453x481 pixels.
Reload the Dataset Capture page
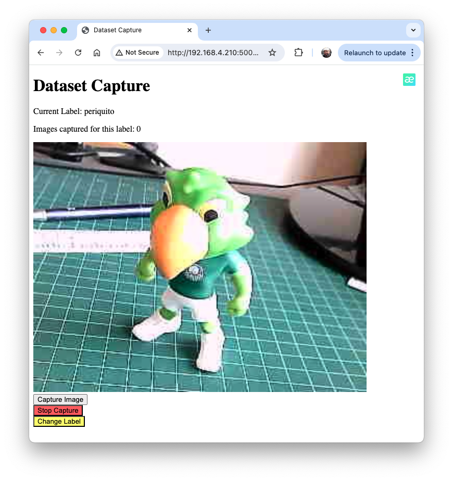pos(78,53)
